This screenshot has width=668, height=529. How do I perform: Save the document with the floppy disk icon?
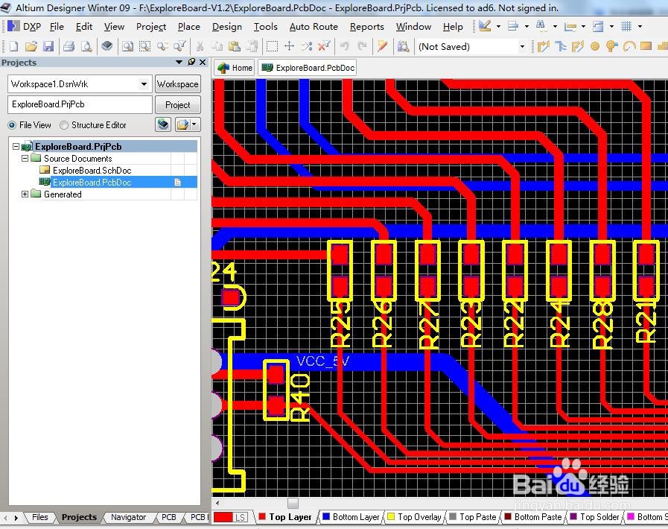[48, 46]
